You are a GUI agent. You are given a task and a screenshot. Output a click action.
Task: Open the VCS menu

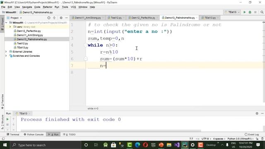click(x=73, y=7)
